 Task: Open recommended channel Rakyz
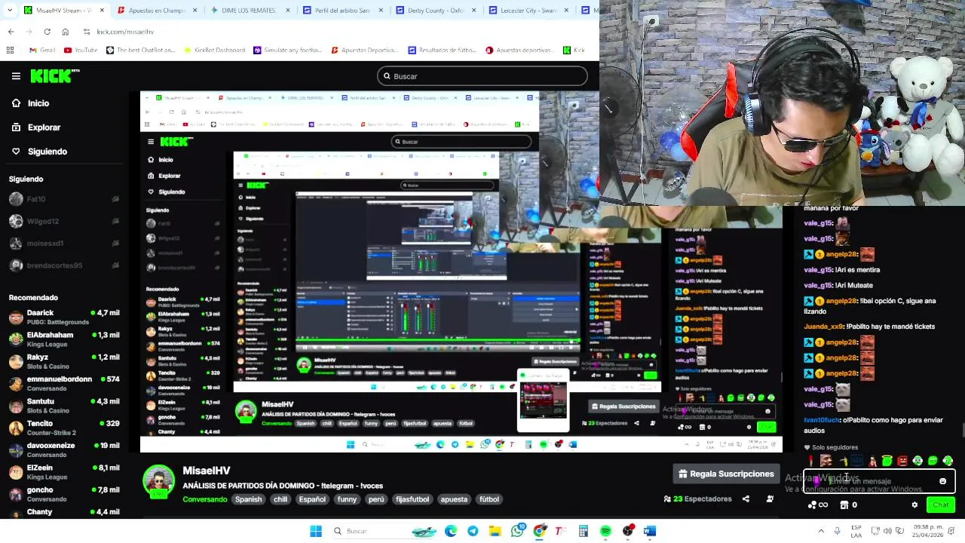[64, 361]
